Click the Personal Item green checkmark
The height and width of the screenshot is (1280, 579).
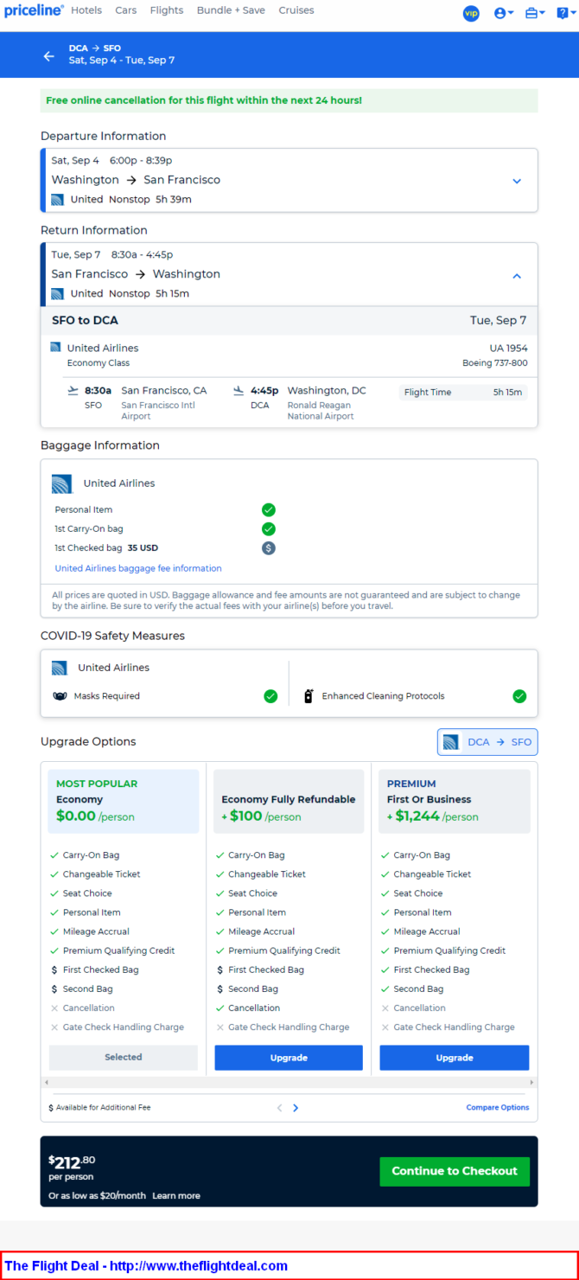pyautogui.click(x=269, y=510)
